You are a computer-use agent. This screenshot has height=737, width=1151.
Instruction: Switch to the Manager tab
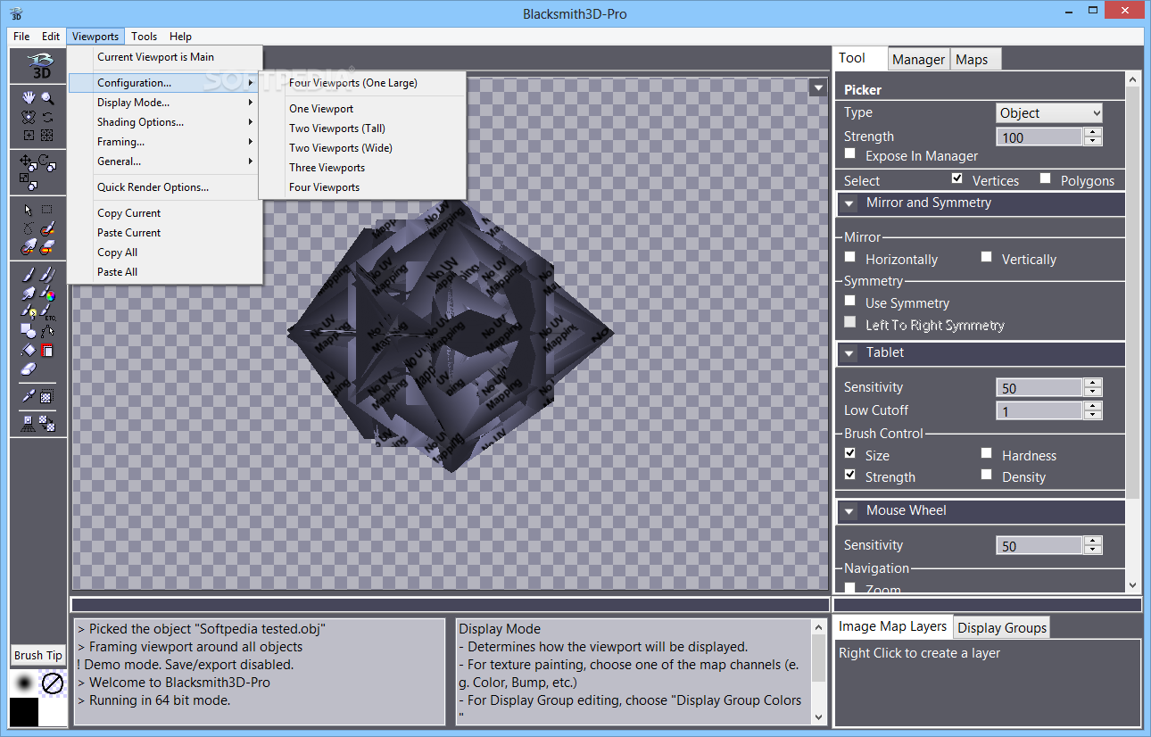918,60
